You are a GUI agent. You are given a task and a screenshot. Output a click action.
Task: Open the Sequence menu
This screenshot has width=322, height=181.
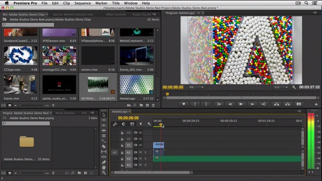point(82,3)
